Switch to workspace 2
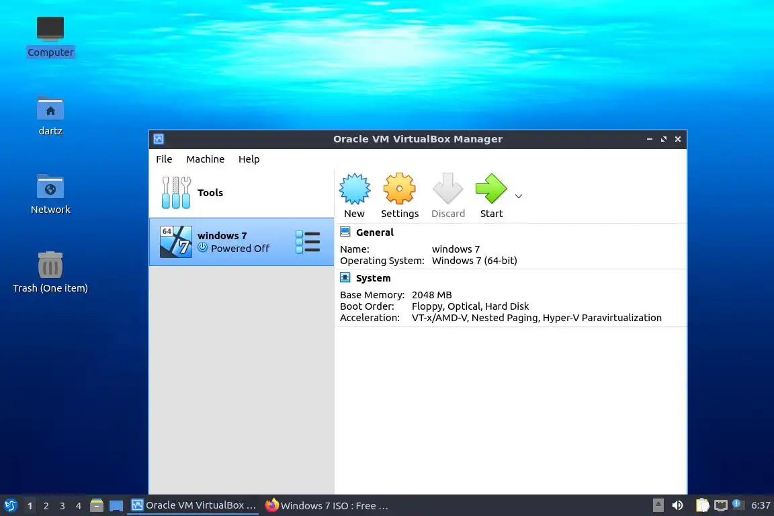Viewport: 774px width, 516px height. [46, 506]
